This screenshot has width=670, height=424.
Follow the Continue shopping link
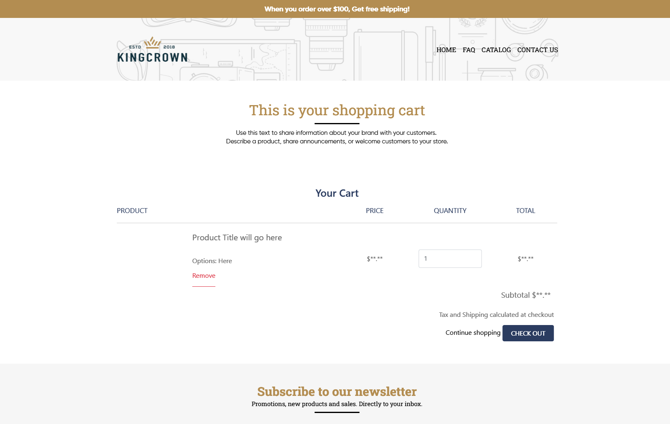click(x=473, y=333)
